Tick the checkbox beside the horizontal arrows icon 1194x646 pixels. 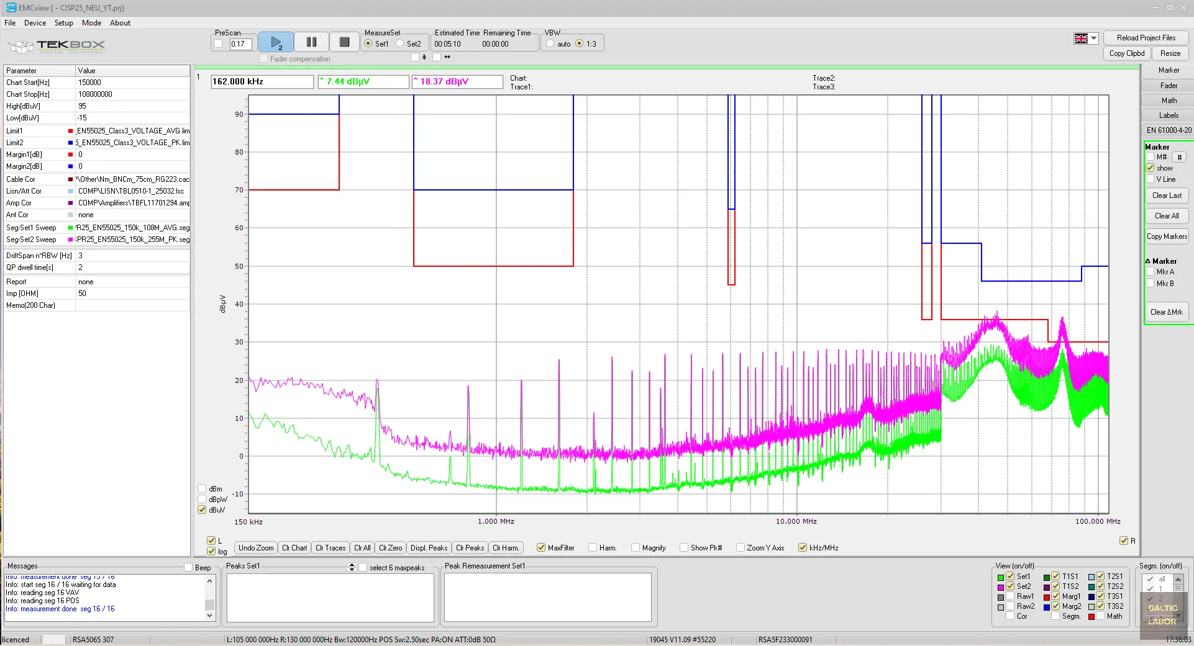pyautogui.click(x=437, y=57)
